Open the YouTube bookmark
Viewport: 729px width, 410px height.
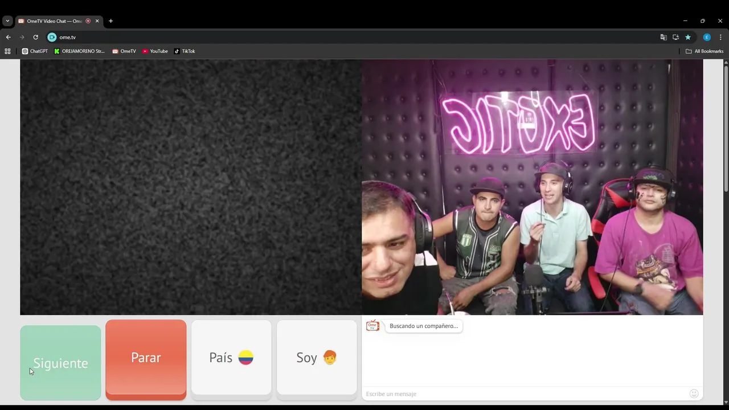(155, 51)
